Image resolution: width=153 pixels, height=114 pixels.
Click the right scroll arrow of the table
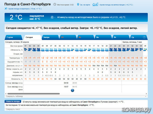point(146,94)
